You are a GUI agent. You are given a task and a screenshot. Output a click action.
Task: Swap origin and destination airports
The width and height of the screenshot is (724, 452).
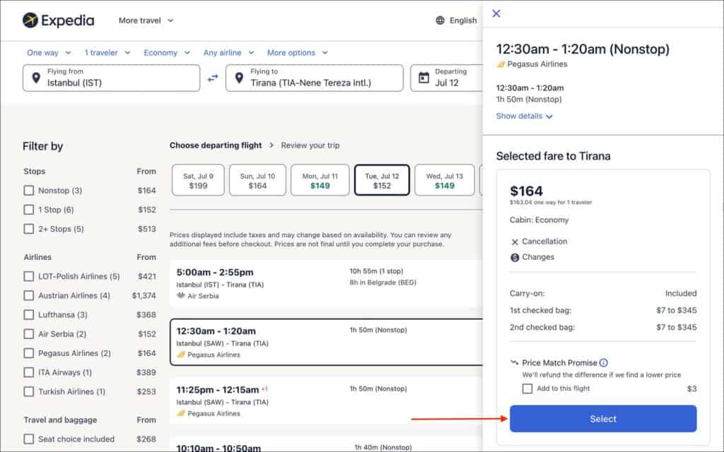[213, 78]
